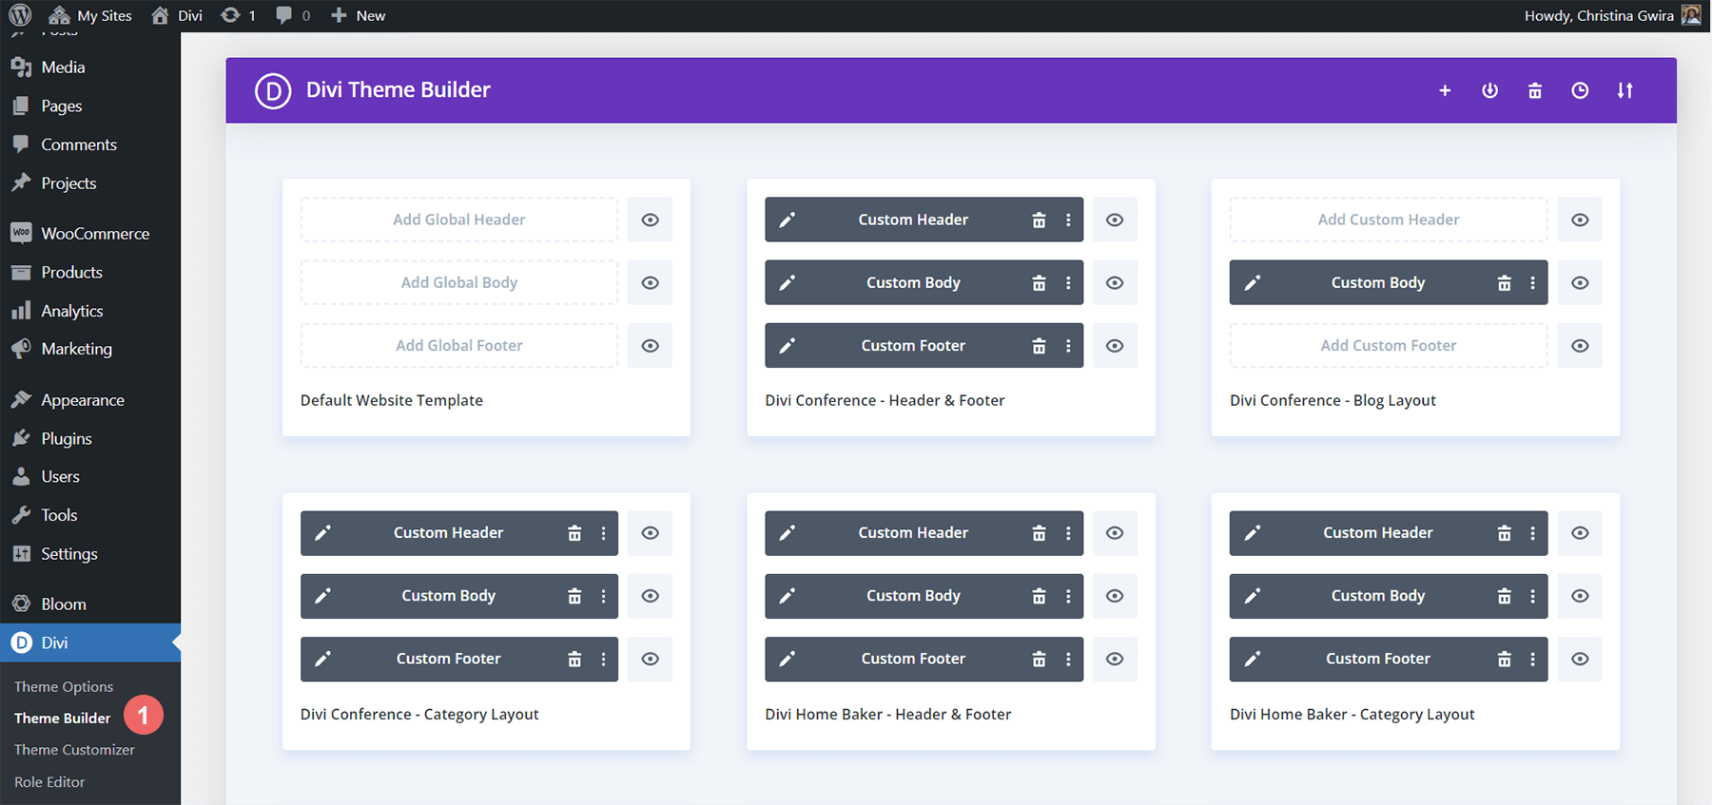Open Bloom in the sidebar
The height and width of the screenshot is (805, 1712).
click(90, 604)
